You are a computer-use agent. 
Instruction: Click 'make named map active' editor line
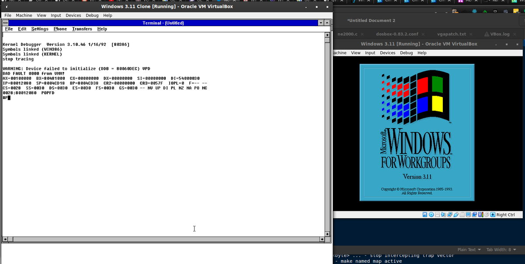coord(371,261)
